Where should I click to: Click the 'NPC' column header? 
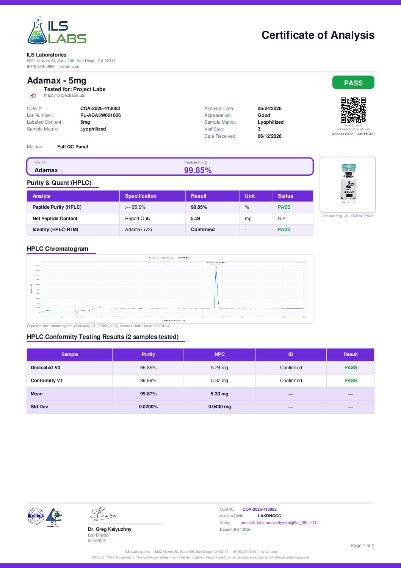pyautogui.click(x=219, y=354)
